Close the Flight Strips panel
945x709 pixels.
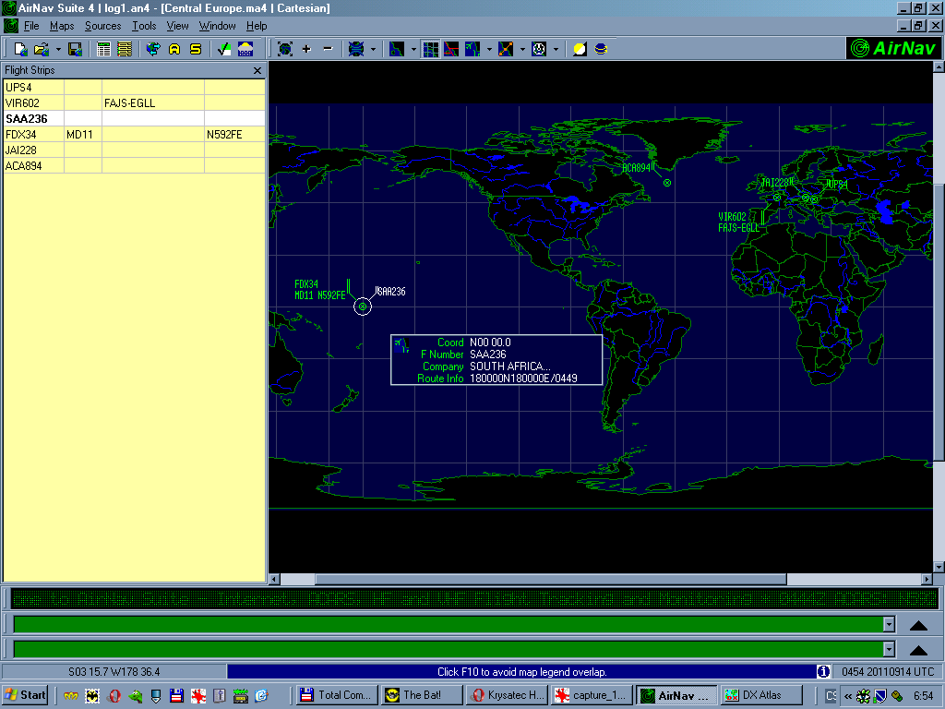(x=257, y=70)
